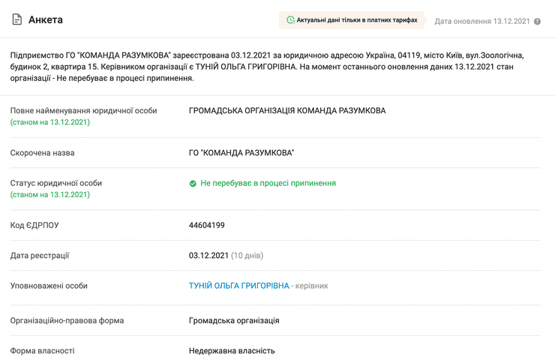Click the short name value ГО "КОМАНДА РАЗУМКОВА"
555x363 pixels.
tap(241, 153)
